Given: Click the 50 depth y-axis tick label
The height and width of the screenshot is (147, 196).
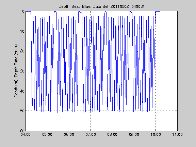Looking at the screenshot, I should point(22,111).
